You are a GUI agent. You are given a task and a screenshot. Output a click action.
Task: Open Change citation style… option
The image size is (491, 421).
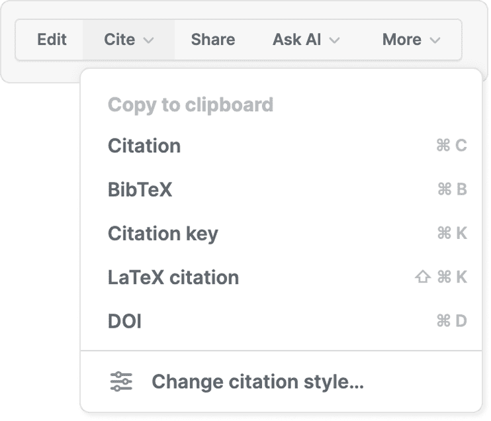tap(258, 382)
